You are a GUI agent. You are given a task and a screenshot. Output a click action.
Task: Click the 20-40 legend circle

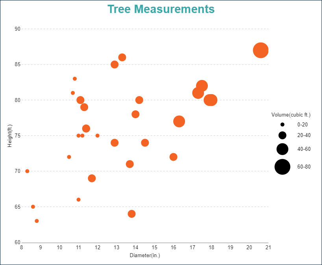[282, 135]
